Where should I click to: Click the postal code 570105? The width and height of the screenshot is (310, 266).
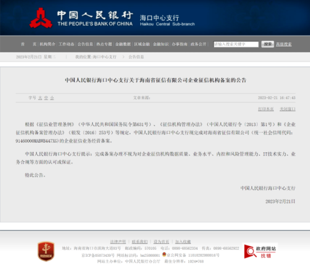click(x=151, y=248)
